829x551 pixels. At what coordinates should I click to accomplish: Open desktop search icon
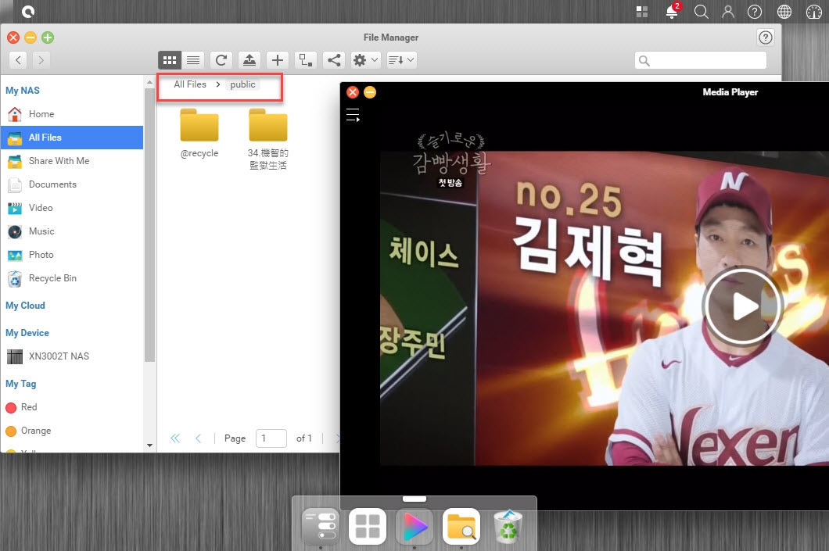point(701,12)
